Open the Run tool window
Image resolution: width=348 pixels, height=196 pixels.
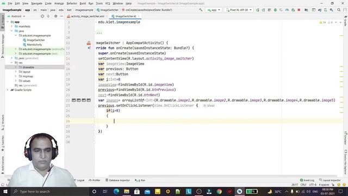[x=140, y=180]
